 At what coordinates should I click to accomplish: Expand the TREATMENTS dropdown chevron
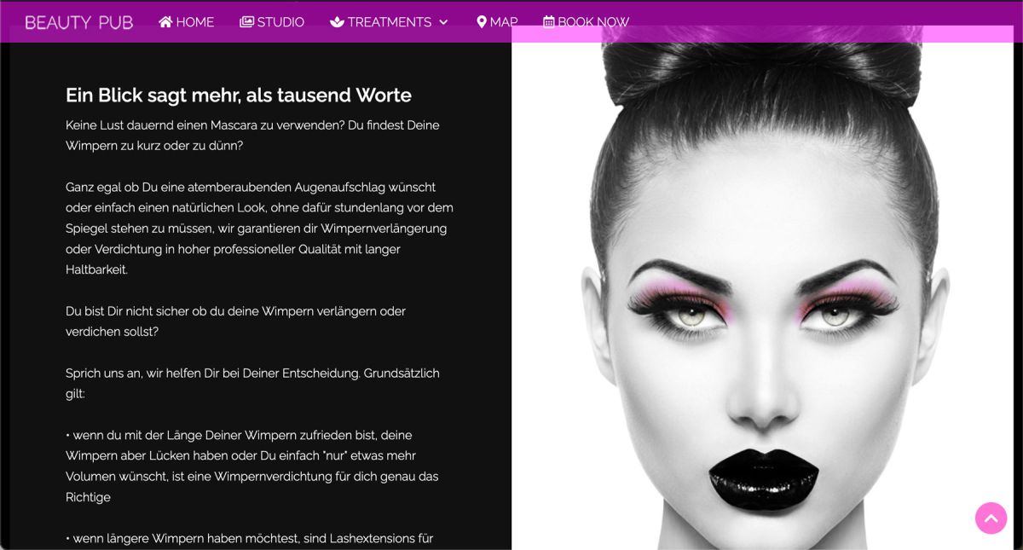click(x=443, y=22)
